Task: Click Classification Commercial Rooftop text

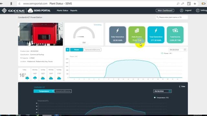Action: 32,54
